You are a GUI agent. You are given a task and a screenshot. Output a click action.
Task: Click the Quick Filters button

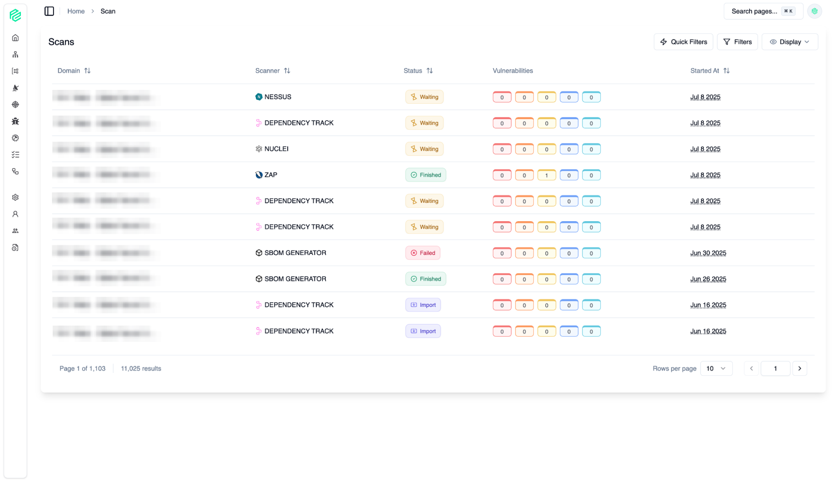(x=683, y=42)
